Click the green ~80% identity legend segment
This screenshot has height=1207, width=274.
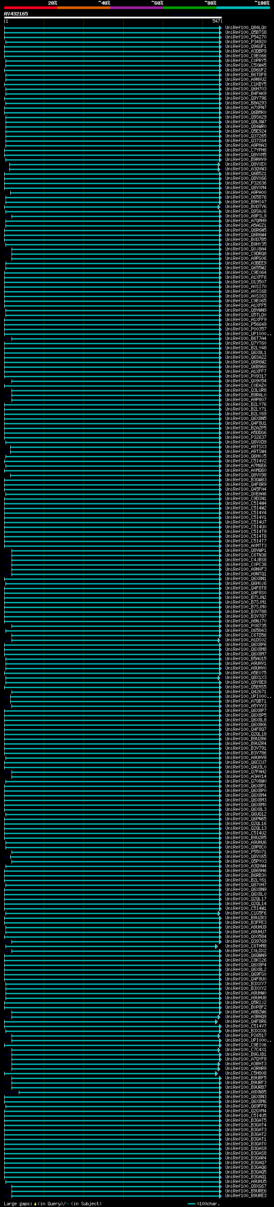(190, 8)
